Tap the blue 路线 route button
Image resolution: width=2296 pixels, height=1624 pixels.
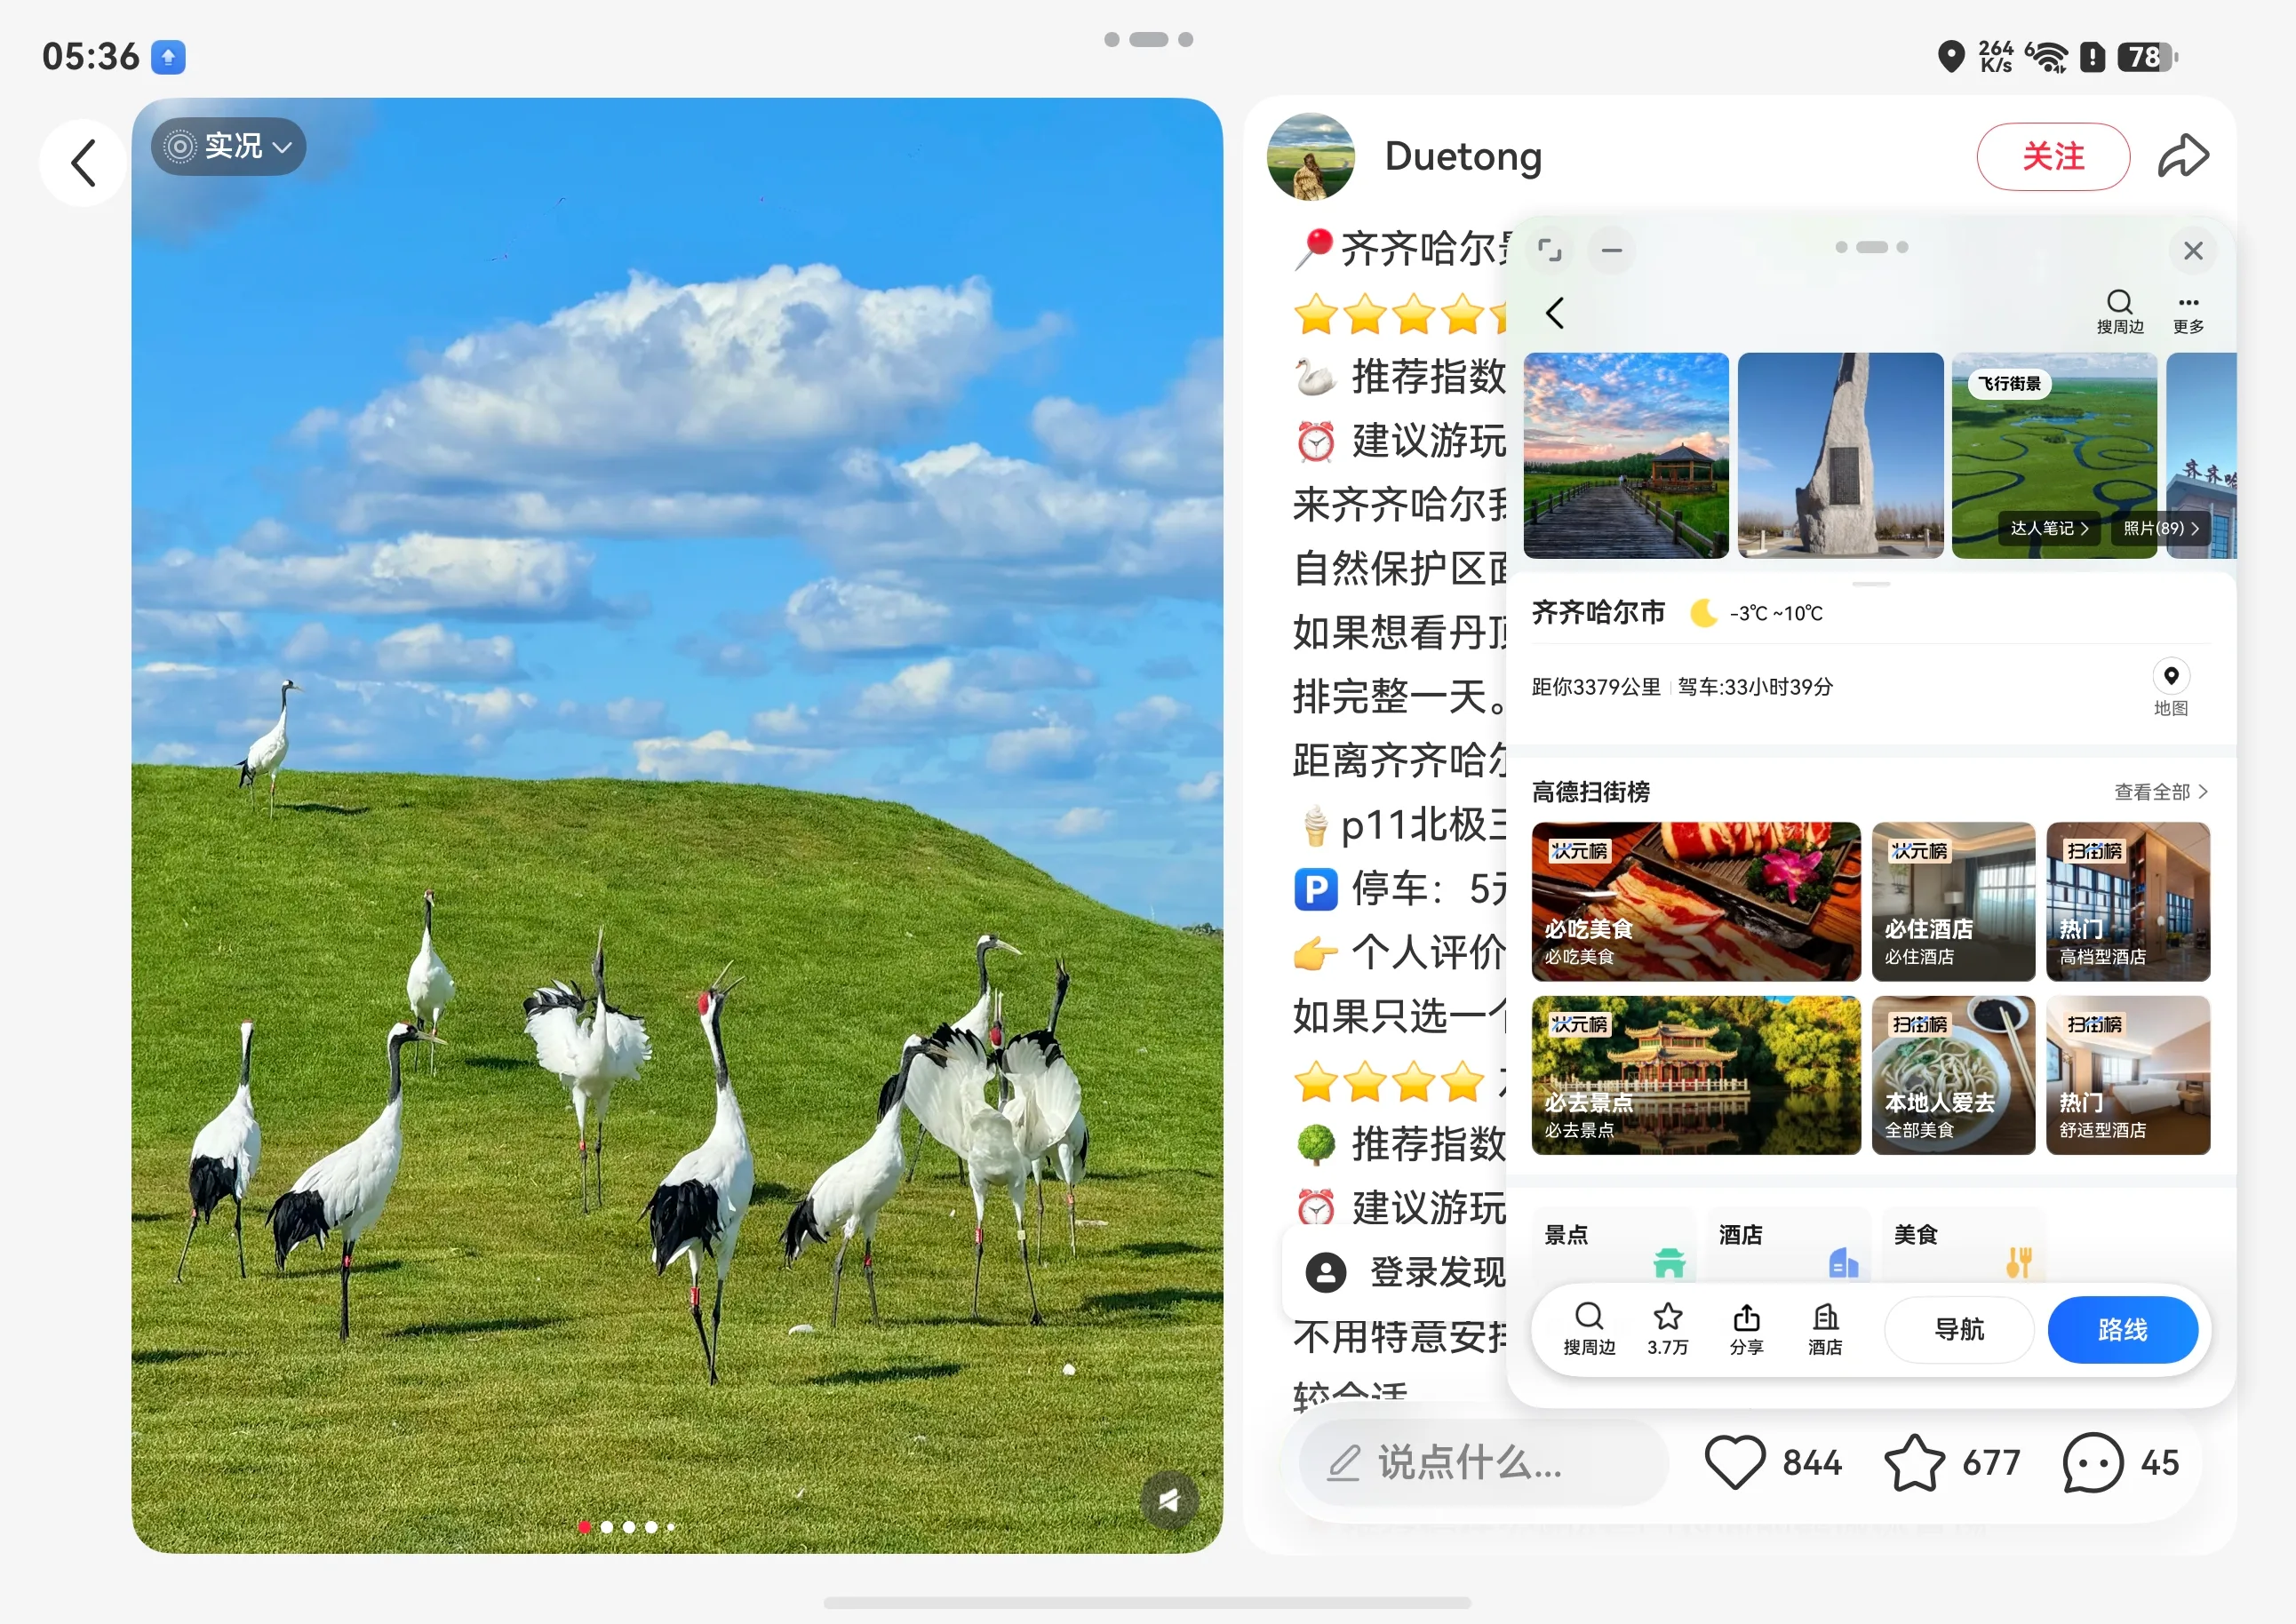(x=2123, y=1330)
